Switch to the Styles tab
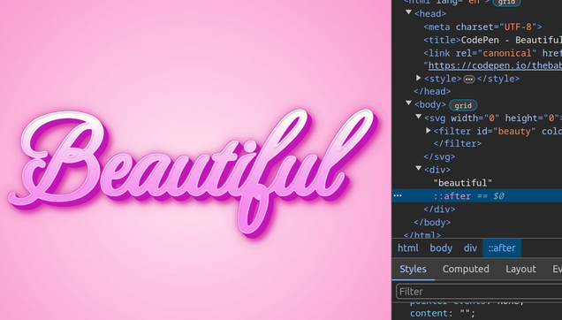This screenshot has width=562, height=320. pyautogui.click(x=413, y=269)
